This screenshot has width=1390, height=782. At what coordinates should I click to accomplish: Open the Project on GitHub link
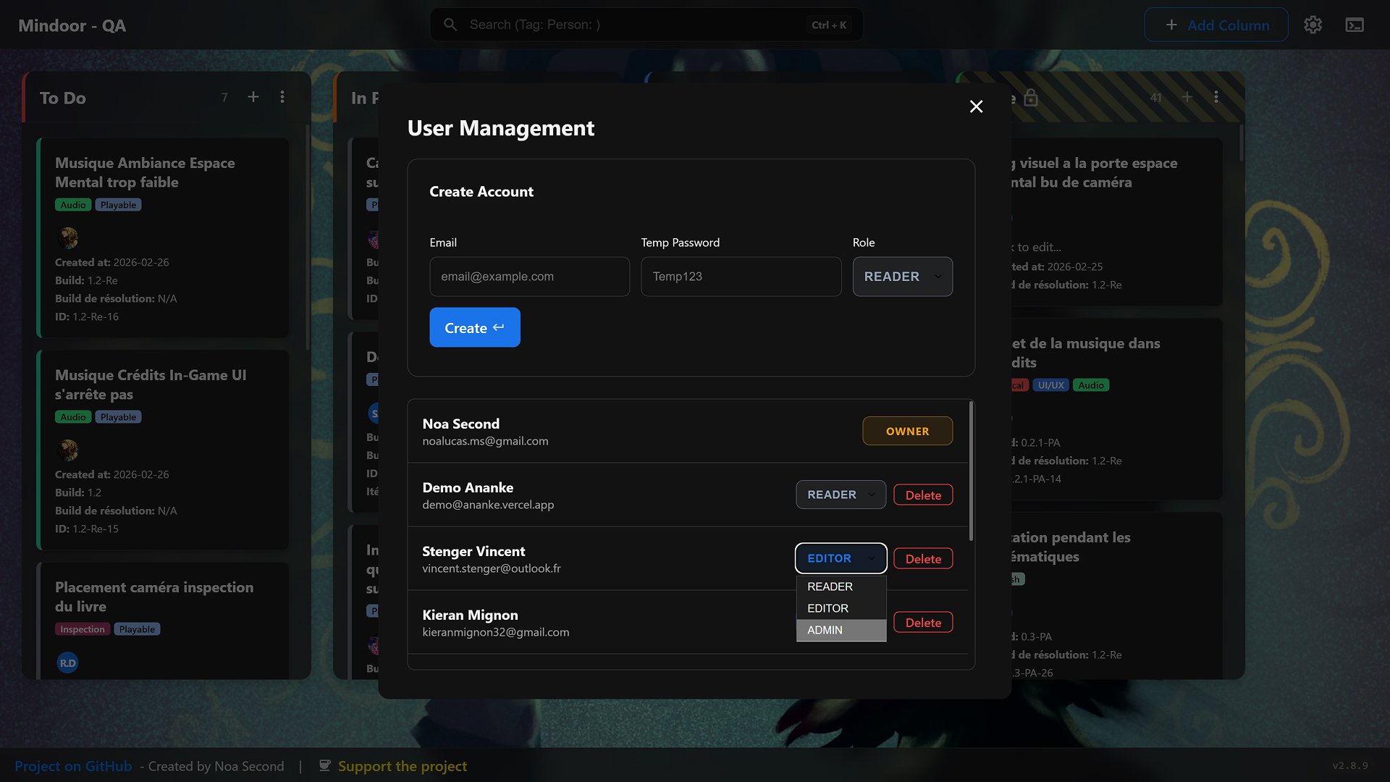[73, 766]
